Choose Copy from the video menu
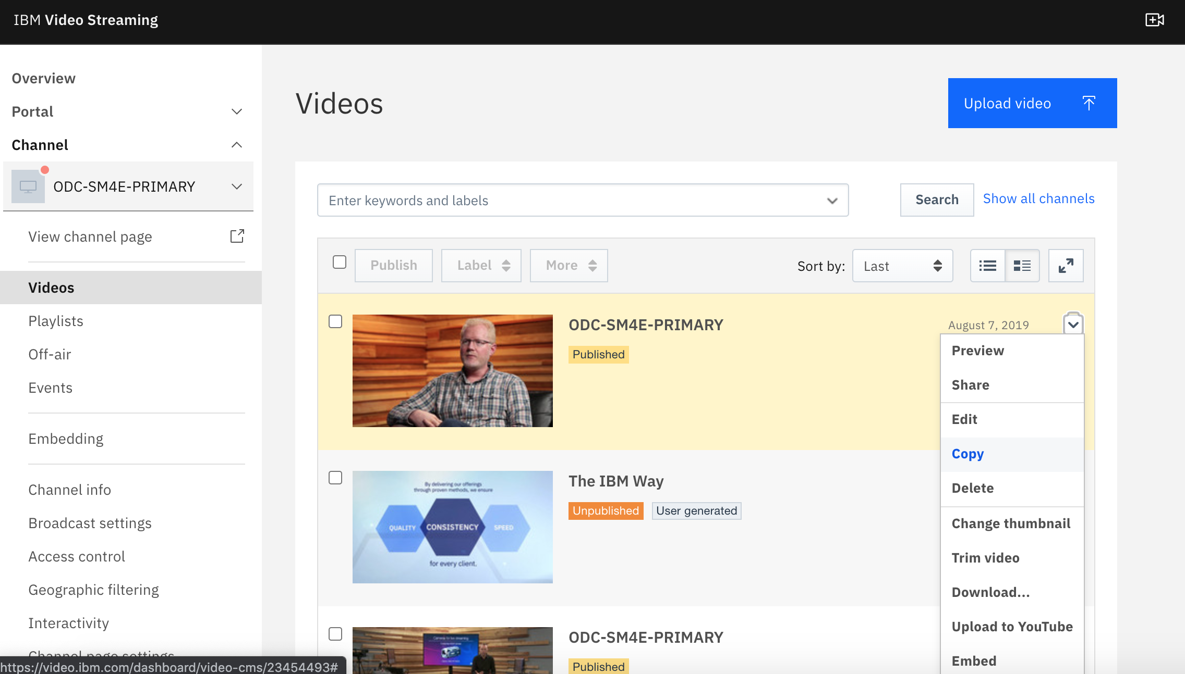1185x674 pixels. [x=1012, y=454]
